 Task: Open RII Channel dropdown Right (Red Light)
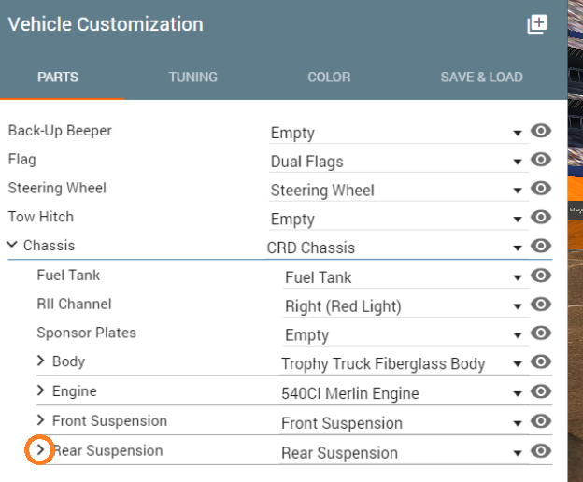pyautogui.click(x=405, y=306)
